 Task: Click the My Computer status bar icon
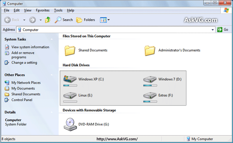[188, 139]
